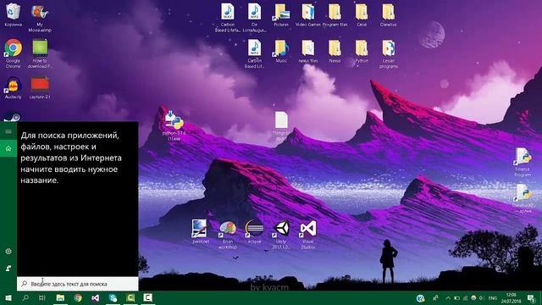The width and height of the screenshot is (542, 305).
Task: Launch paint.net from the desktop shortcut
Action: pyautogui.click(x=201, y=231)
